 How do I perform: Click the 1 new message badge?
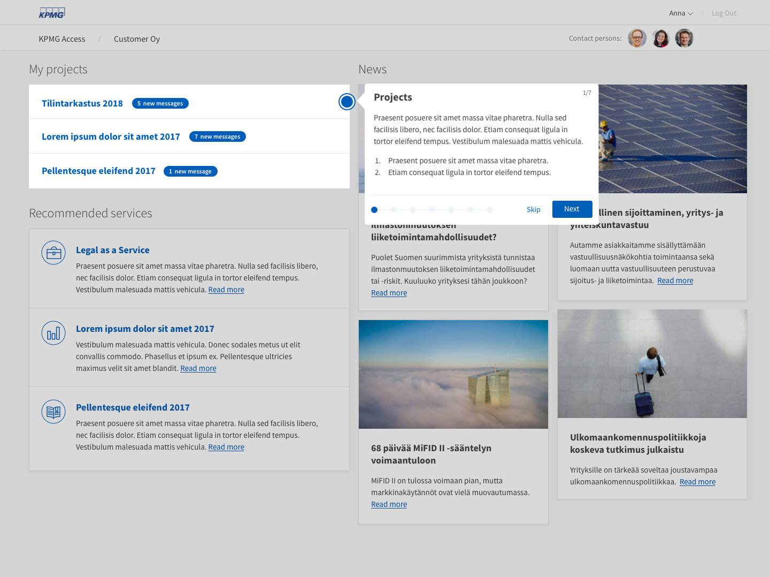coord(190,171)
